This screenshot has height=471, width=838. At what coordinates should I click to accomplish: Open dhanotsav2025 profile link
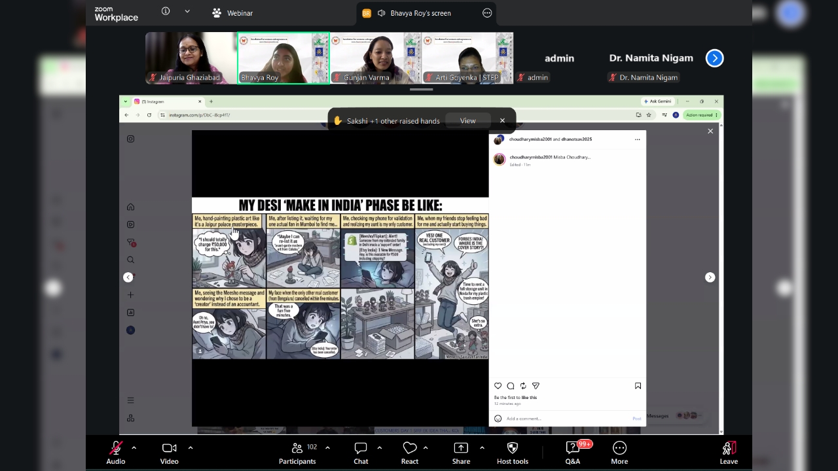tap(576, 139)
